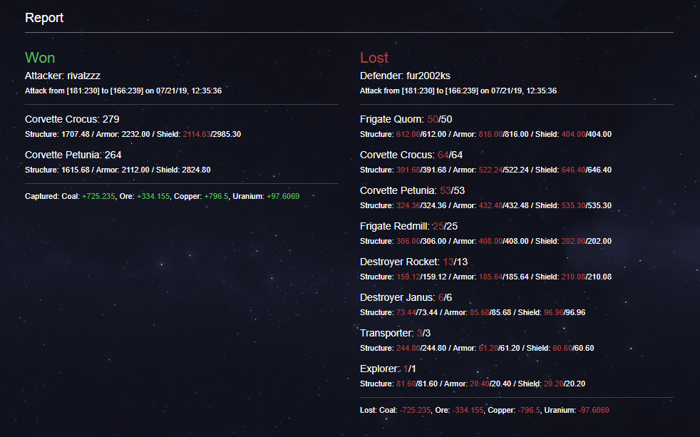Click Explorer 1/1 entry
The image size is (700, 437).
click(x=388, y=369)
